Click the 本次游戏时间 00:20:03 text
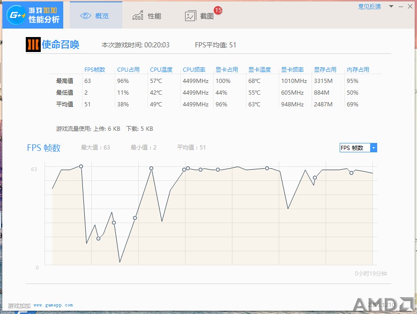Screen dimensions: 417x314 (x=135, y=45)
